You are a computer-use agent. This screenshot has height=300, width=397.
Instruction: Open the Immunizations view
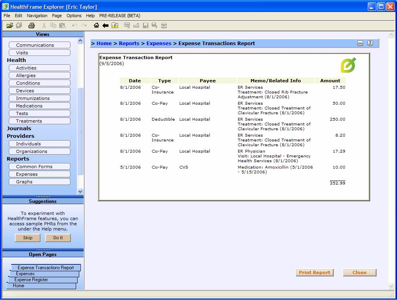point(40,98)
